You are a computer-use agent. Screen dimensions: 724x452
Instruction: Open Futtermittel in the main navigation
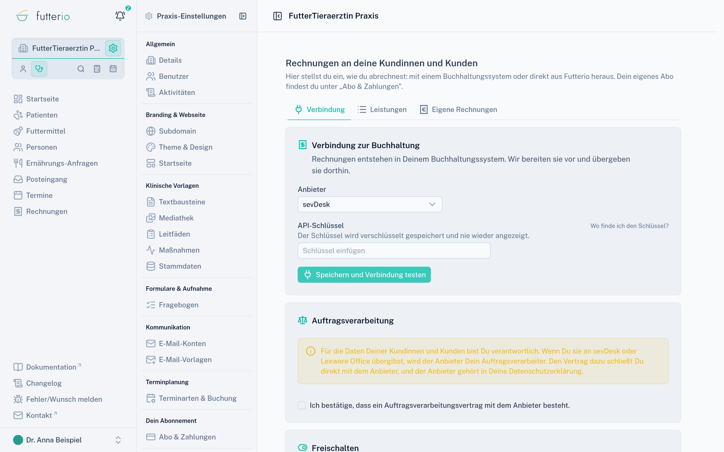click(39, 131)
